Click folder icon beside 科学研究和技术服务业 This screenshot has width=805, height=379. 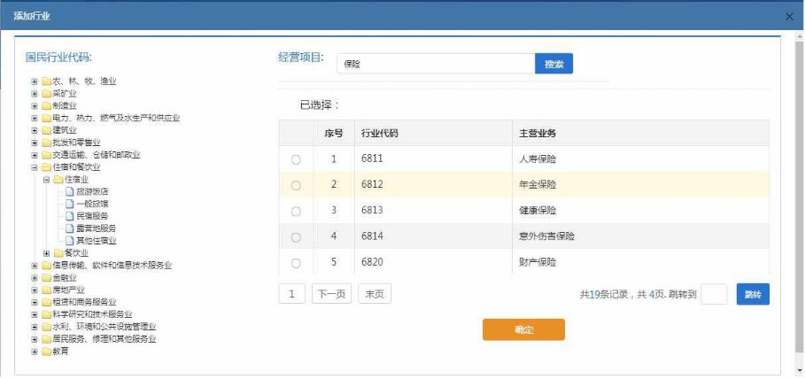tap(47, 314)
